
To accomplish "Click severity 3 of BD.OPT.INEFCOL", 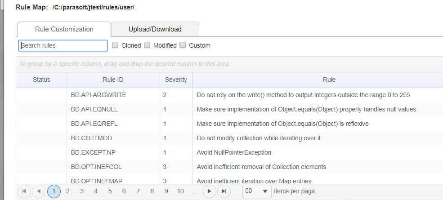I will (x=165, y=167).
